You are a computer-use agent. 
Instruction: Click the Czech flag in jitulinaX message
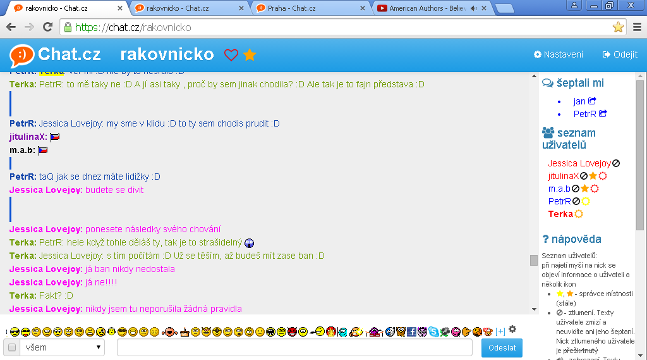click(x=54, y=137)
